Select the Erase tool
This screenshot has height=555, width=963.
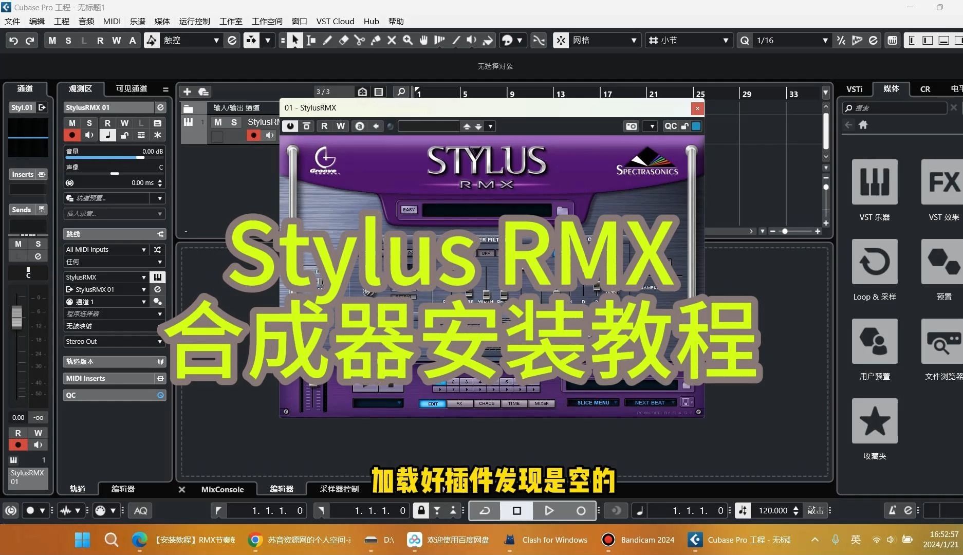[x=344, y=40]
